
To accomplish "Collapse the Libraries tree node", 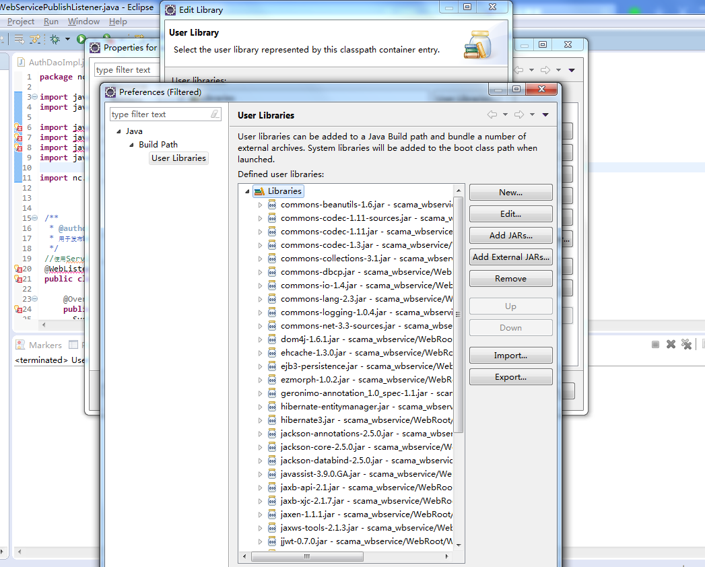I will 247,191.
